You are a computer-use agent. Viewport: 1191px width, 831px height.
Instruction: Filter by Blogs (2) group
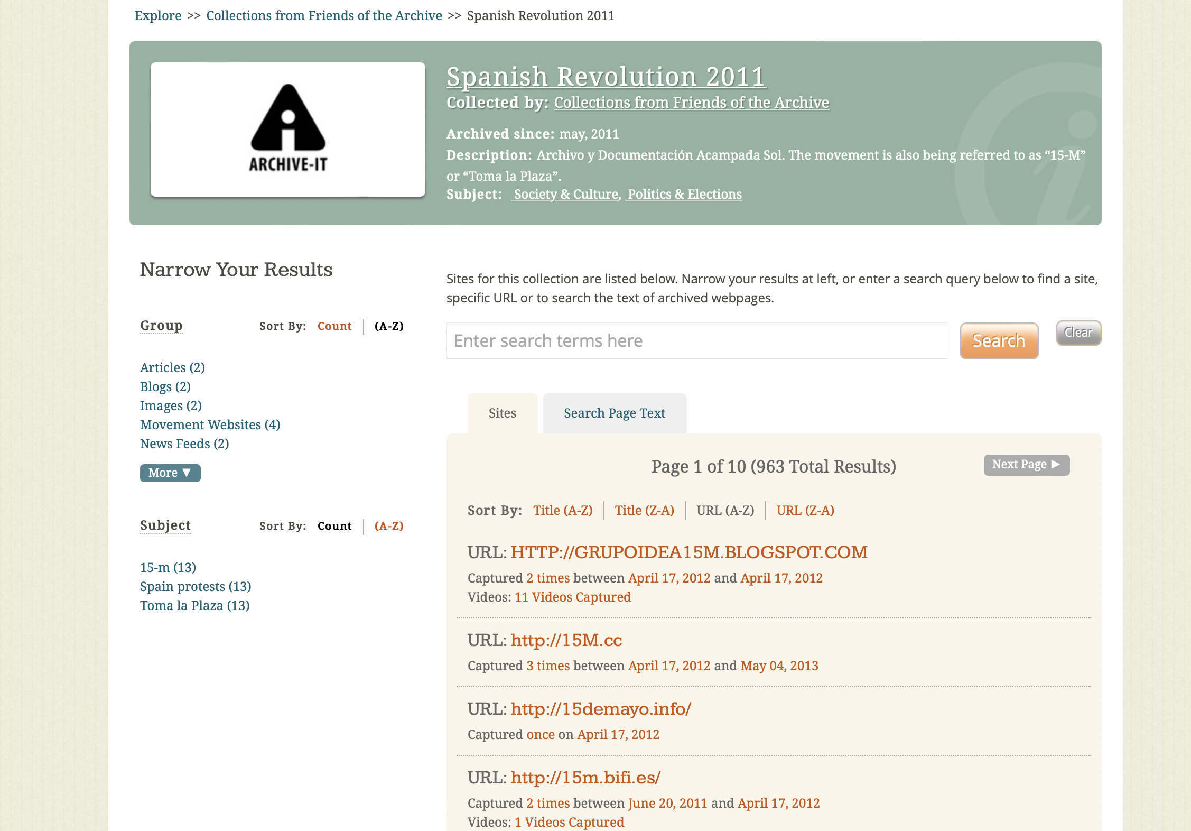165,386
